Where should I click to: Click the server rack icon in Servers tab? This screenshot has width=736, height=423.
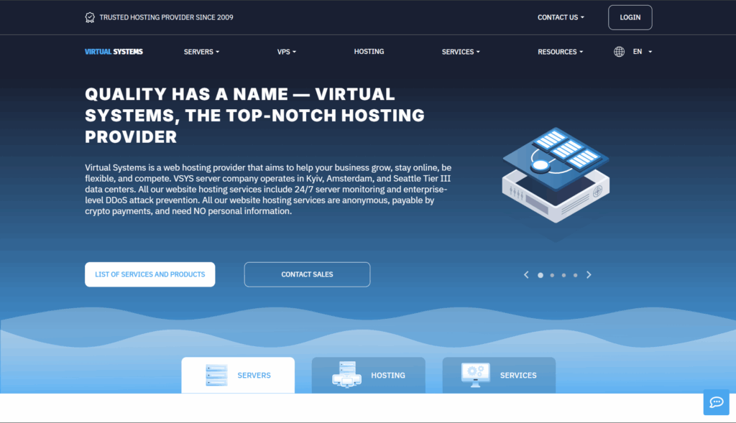coord(216,376)
